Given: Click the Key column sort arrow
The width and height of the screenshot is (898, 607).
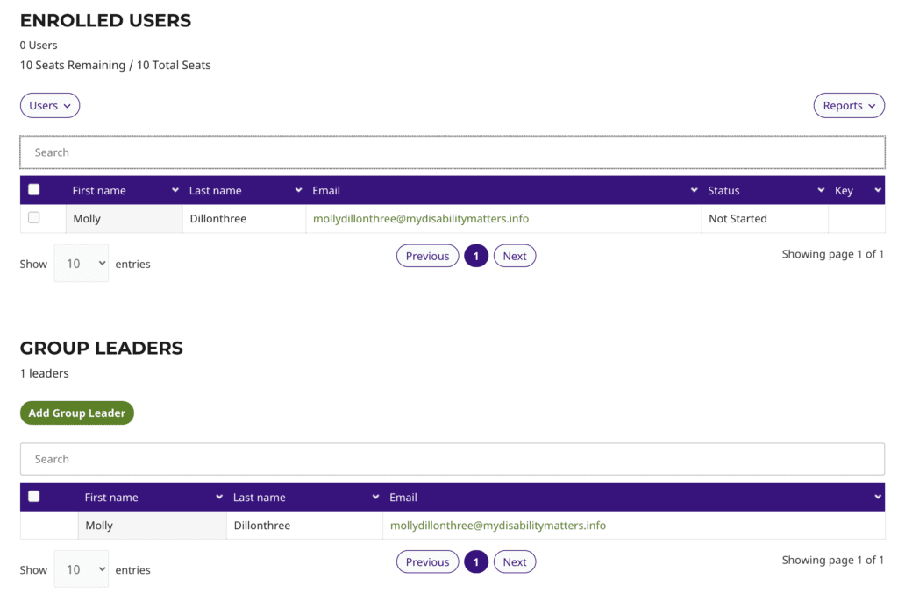Looking at the screenshot, I should pos(877,191).
